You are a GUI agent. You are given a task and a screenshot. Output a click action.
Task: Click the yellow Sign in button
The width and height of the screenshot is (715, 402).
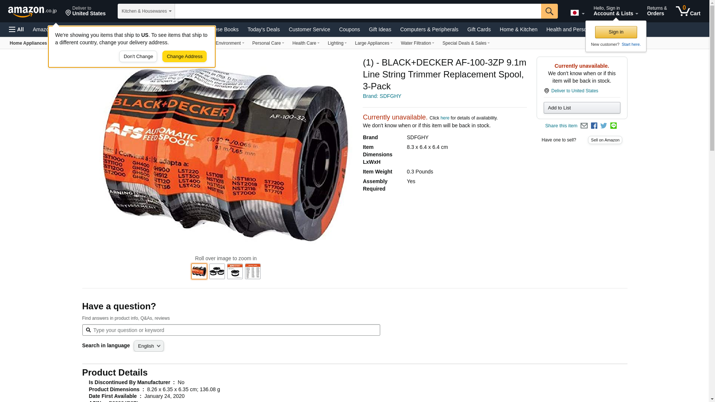pos(616,32)
